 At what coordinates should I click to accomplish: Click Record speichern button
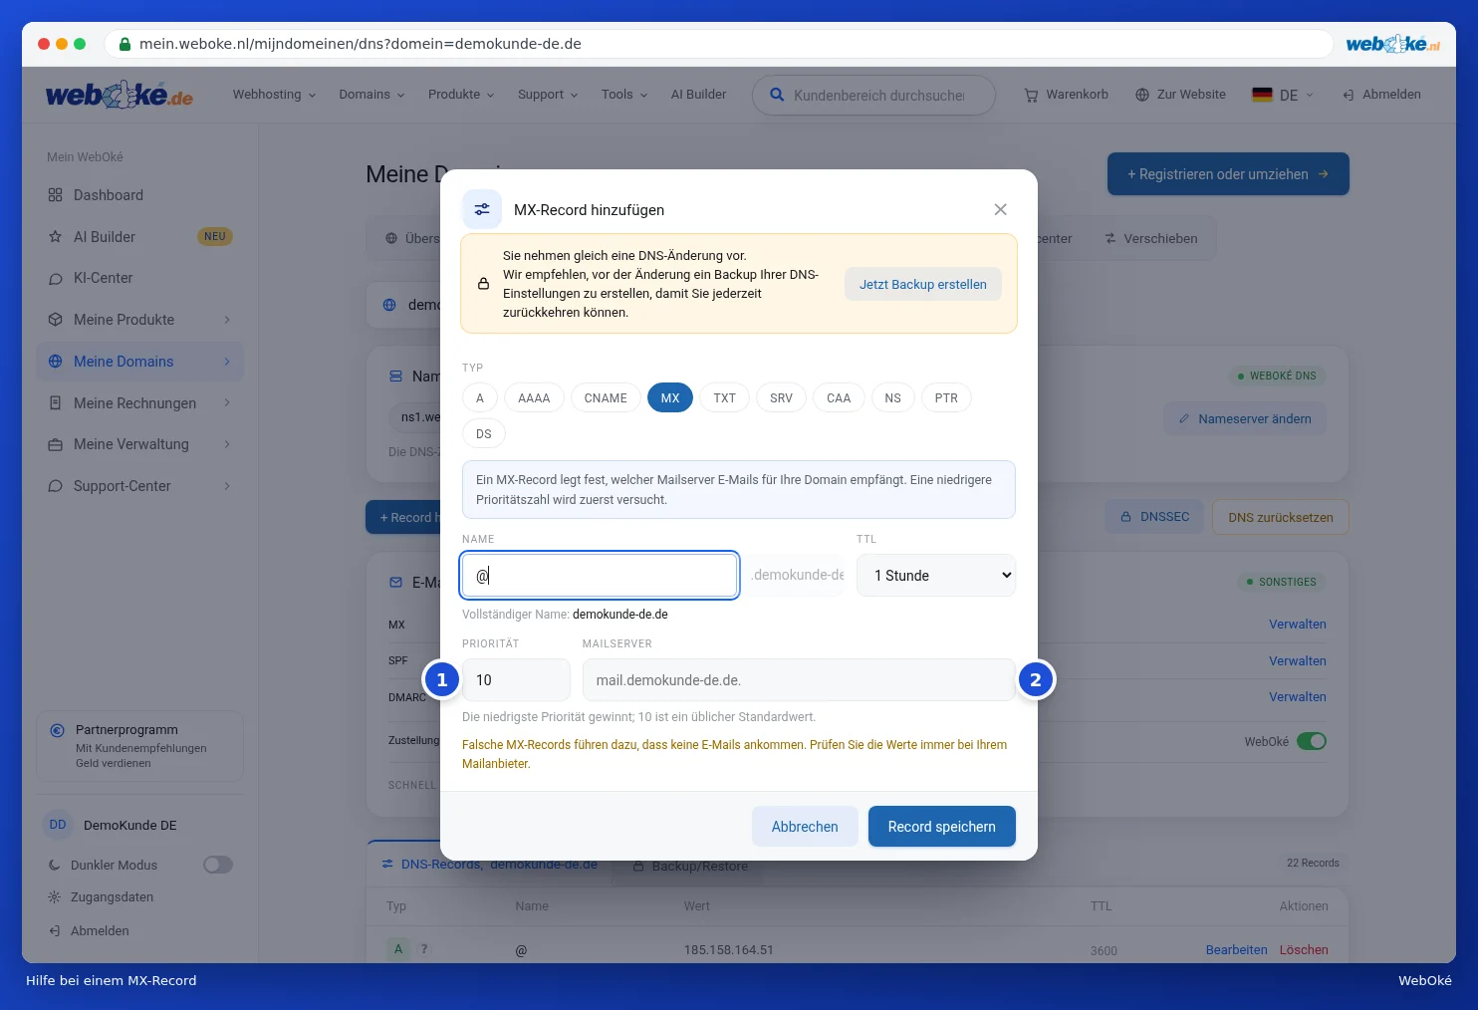[x=942, y=827]
